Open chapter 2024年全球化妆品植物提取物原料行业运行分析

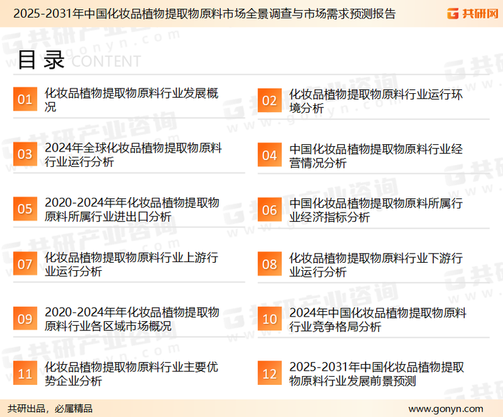tap(133, 155)
